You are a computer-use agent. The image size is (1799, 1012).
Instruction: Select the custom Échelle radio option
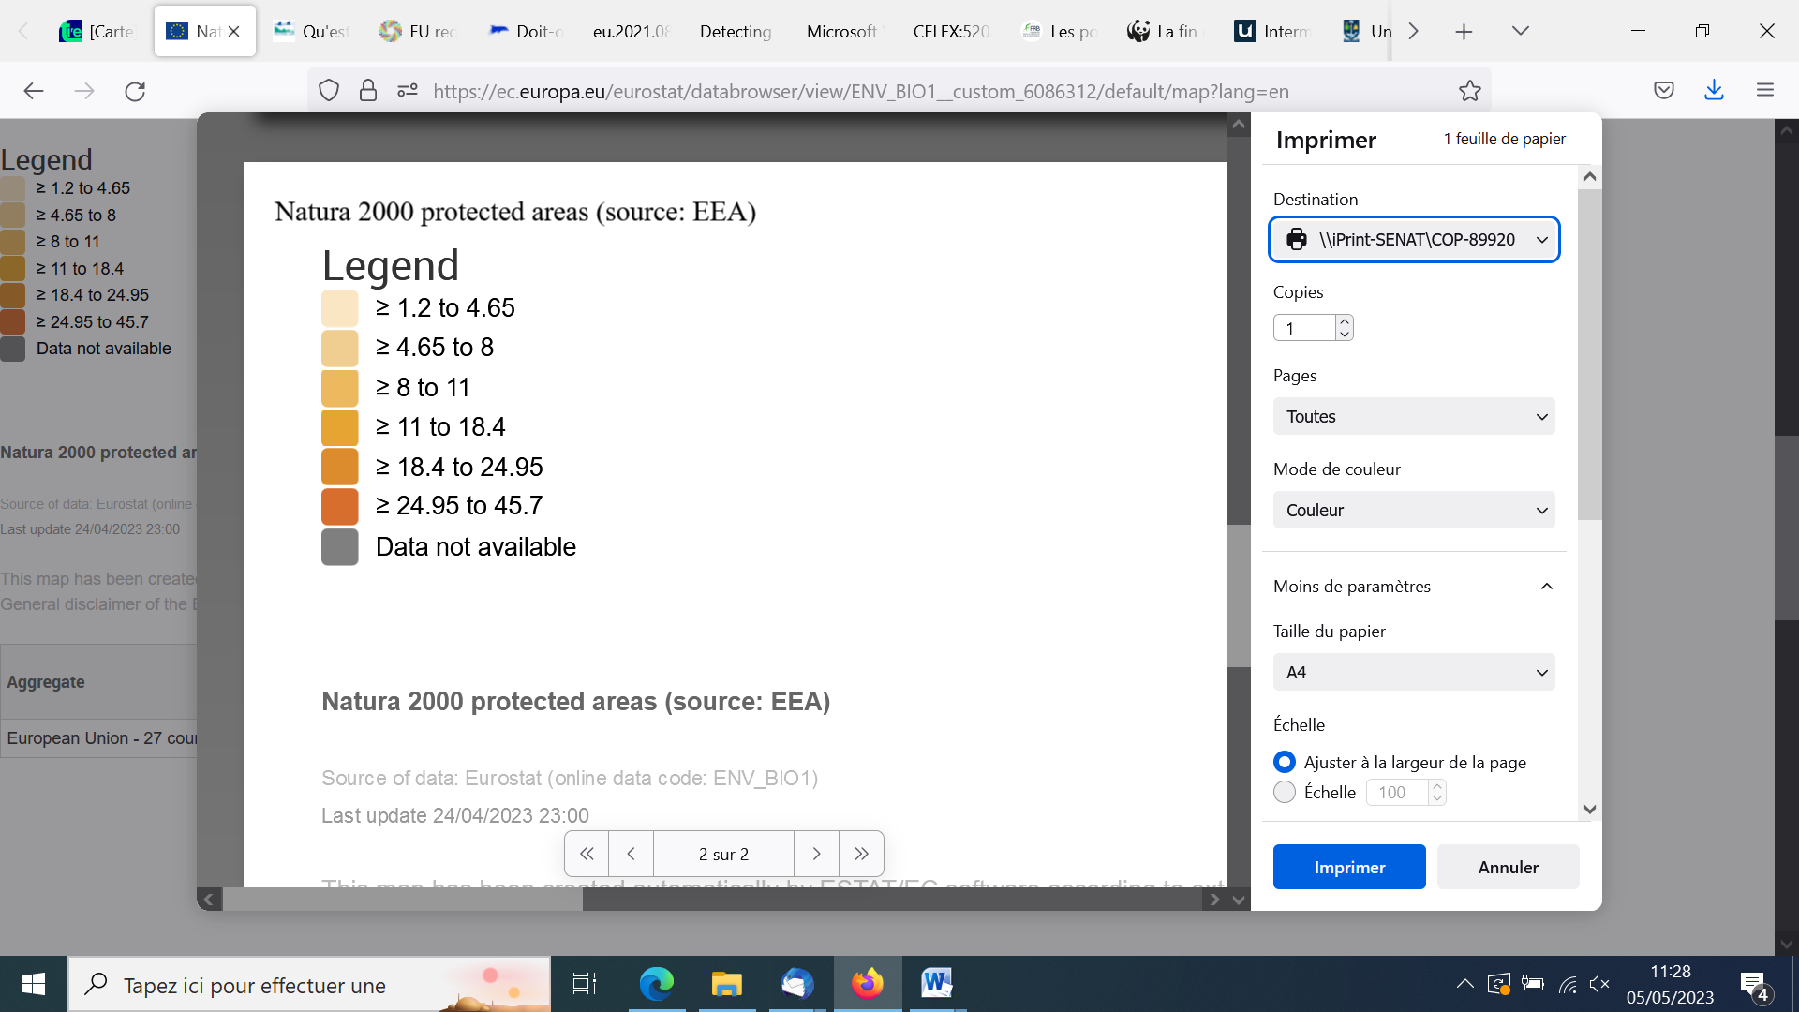pyautogui.click(x=1285, y=792)
